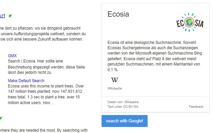Click the "Daten von:" label in the panel footer
This screenshot has height=133, width=213.
(115, 102)
